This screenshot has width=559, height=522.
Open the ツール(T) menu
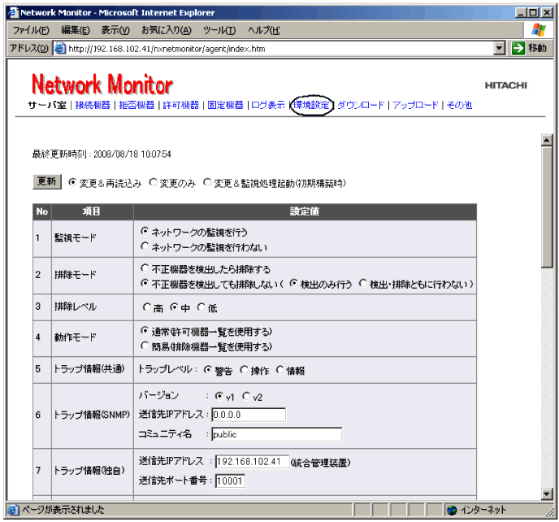pyautogui.click(x=219, y=30)
